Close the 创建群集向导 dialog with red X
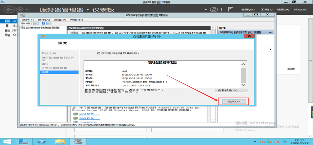This screenshot has width=313, height=145. point(249,36)
